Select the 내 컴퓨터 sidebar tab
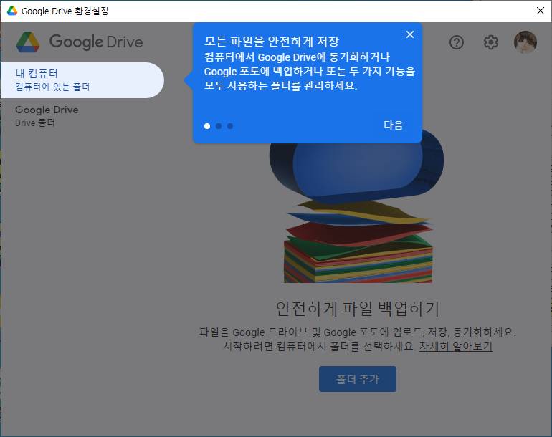This screenshot has width=552, height=437. coord(82,80)
